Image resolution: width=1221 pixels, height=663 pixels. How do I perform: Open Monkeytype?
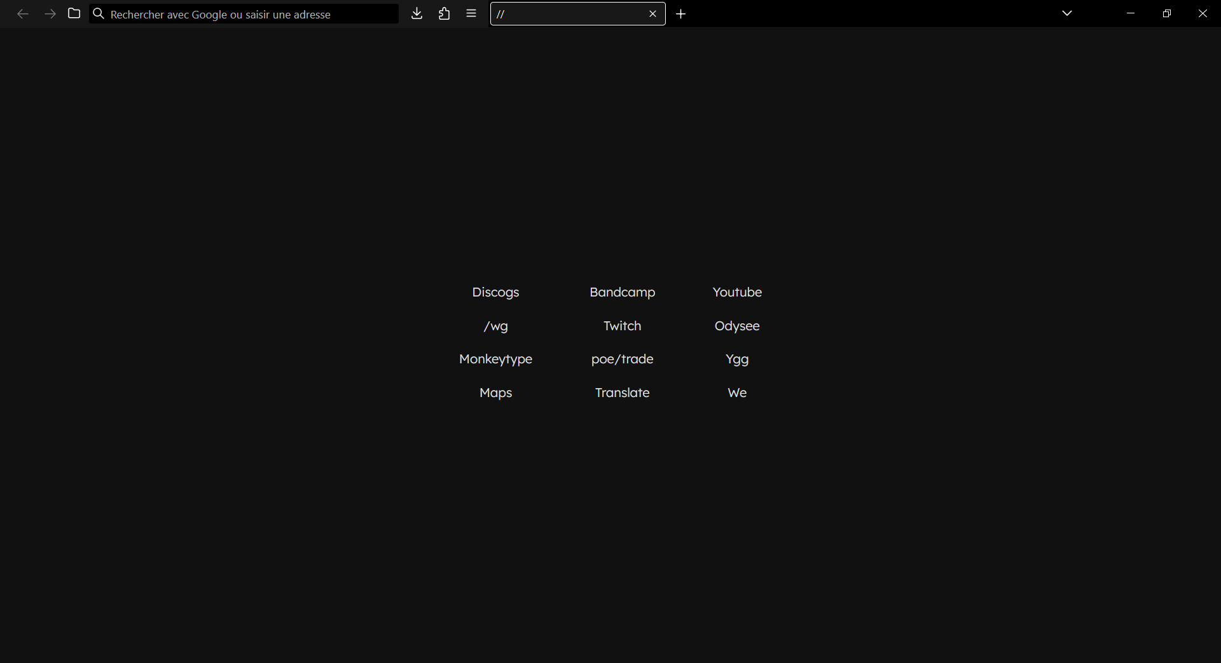coord(495,359)
